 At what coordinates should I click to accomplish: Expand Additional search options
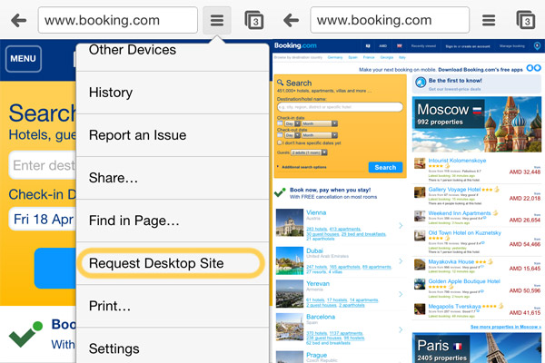point(302,167)
